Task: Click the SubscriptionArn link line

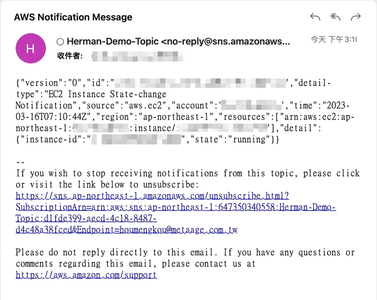Action: 176,207
